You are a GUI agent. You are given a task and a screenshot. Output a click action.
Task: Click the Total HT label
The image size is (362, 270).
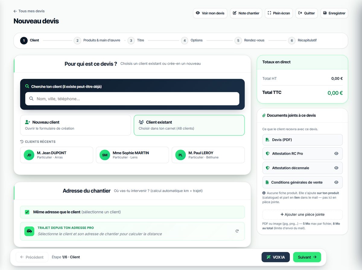[x=269, y=79]
